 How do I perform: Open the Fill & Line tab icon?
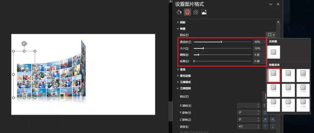(x=179, y=12)
